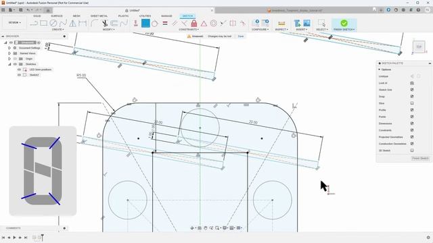Toggle the Sketch Grid checkbox
This screenshot has width=433, height=243.
click(412, 90)
